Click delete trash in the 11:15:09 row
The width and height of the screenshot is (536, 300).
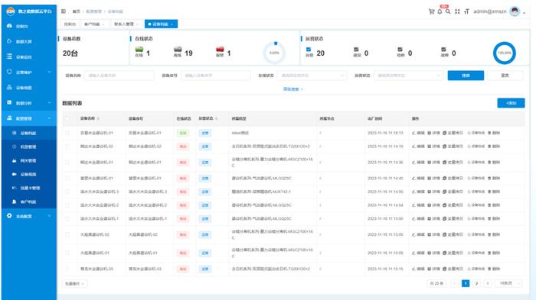pyautogui.click(x=494, y=253)
